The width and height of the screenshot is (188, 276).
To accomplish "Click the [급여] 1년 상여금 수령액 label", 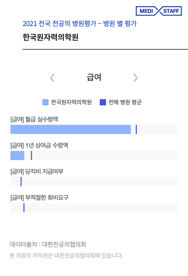I will click(x=39, y=145).
